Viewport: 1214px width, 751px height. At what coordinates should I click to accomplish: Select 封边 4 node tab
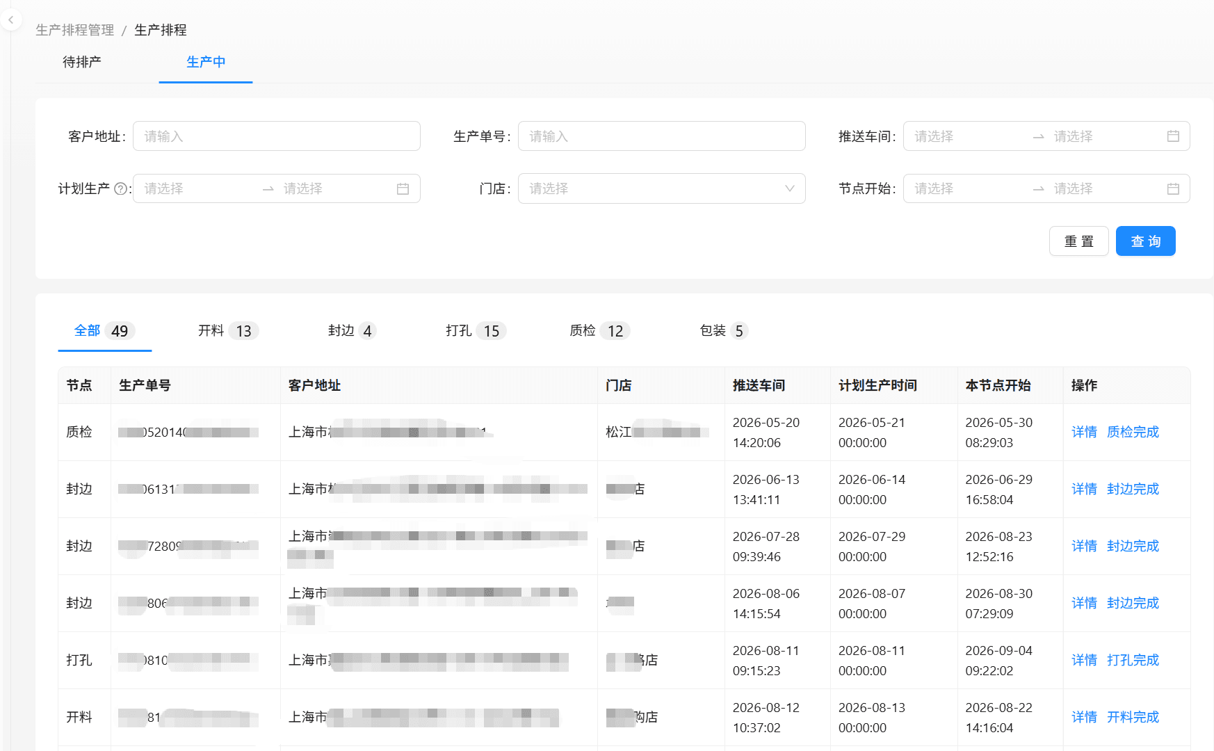point(352,331)
